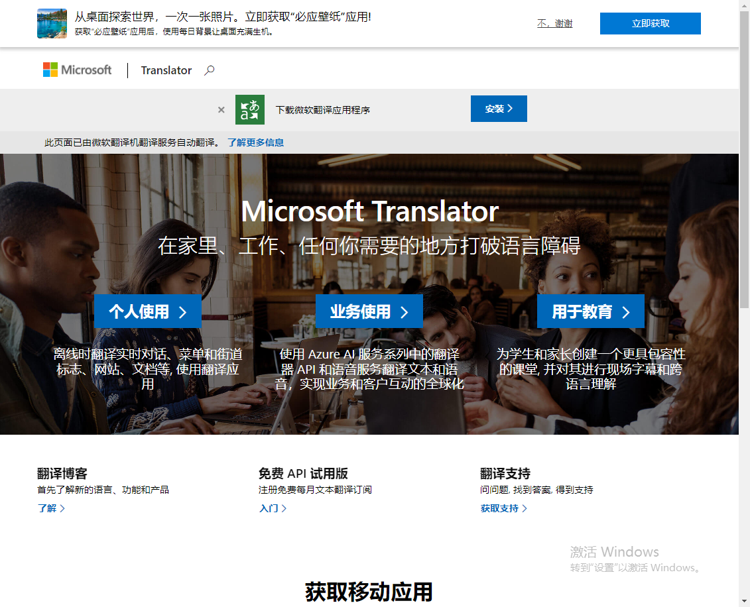This screenshot has width=750, height=607.
Task: Open 了解 link under 翻译博客
Action: pyautogui.click(x=50, y=508)
